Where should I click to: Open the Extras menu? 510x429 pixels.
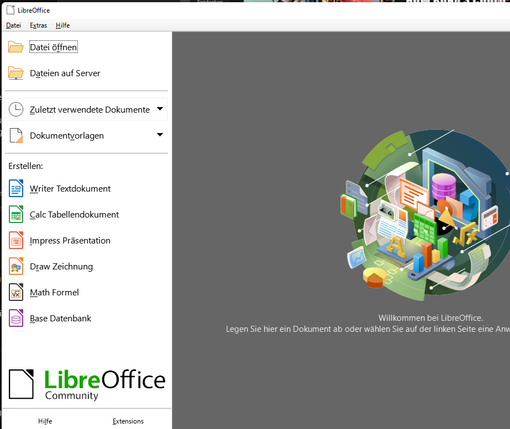[38, 25]
